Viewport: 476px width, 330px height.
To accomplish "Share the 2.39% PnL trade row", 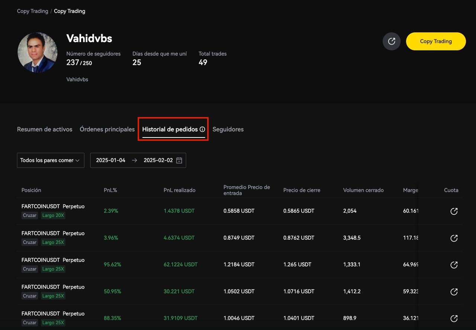I will (x=454, y=211).
